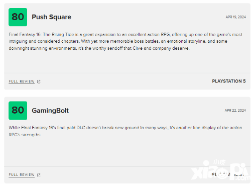Click the GamingBolt quote about final paid DLC
This screenshot has width=251, height=184.
pyautogui.click(x=125, y=131)
